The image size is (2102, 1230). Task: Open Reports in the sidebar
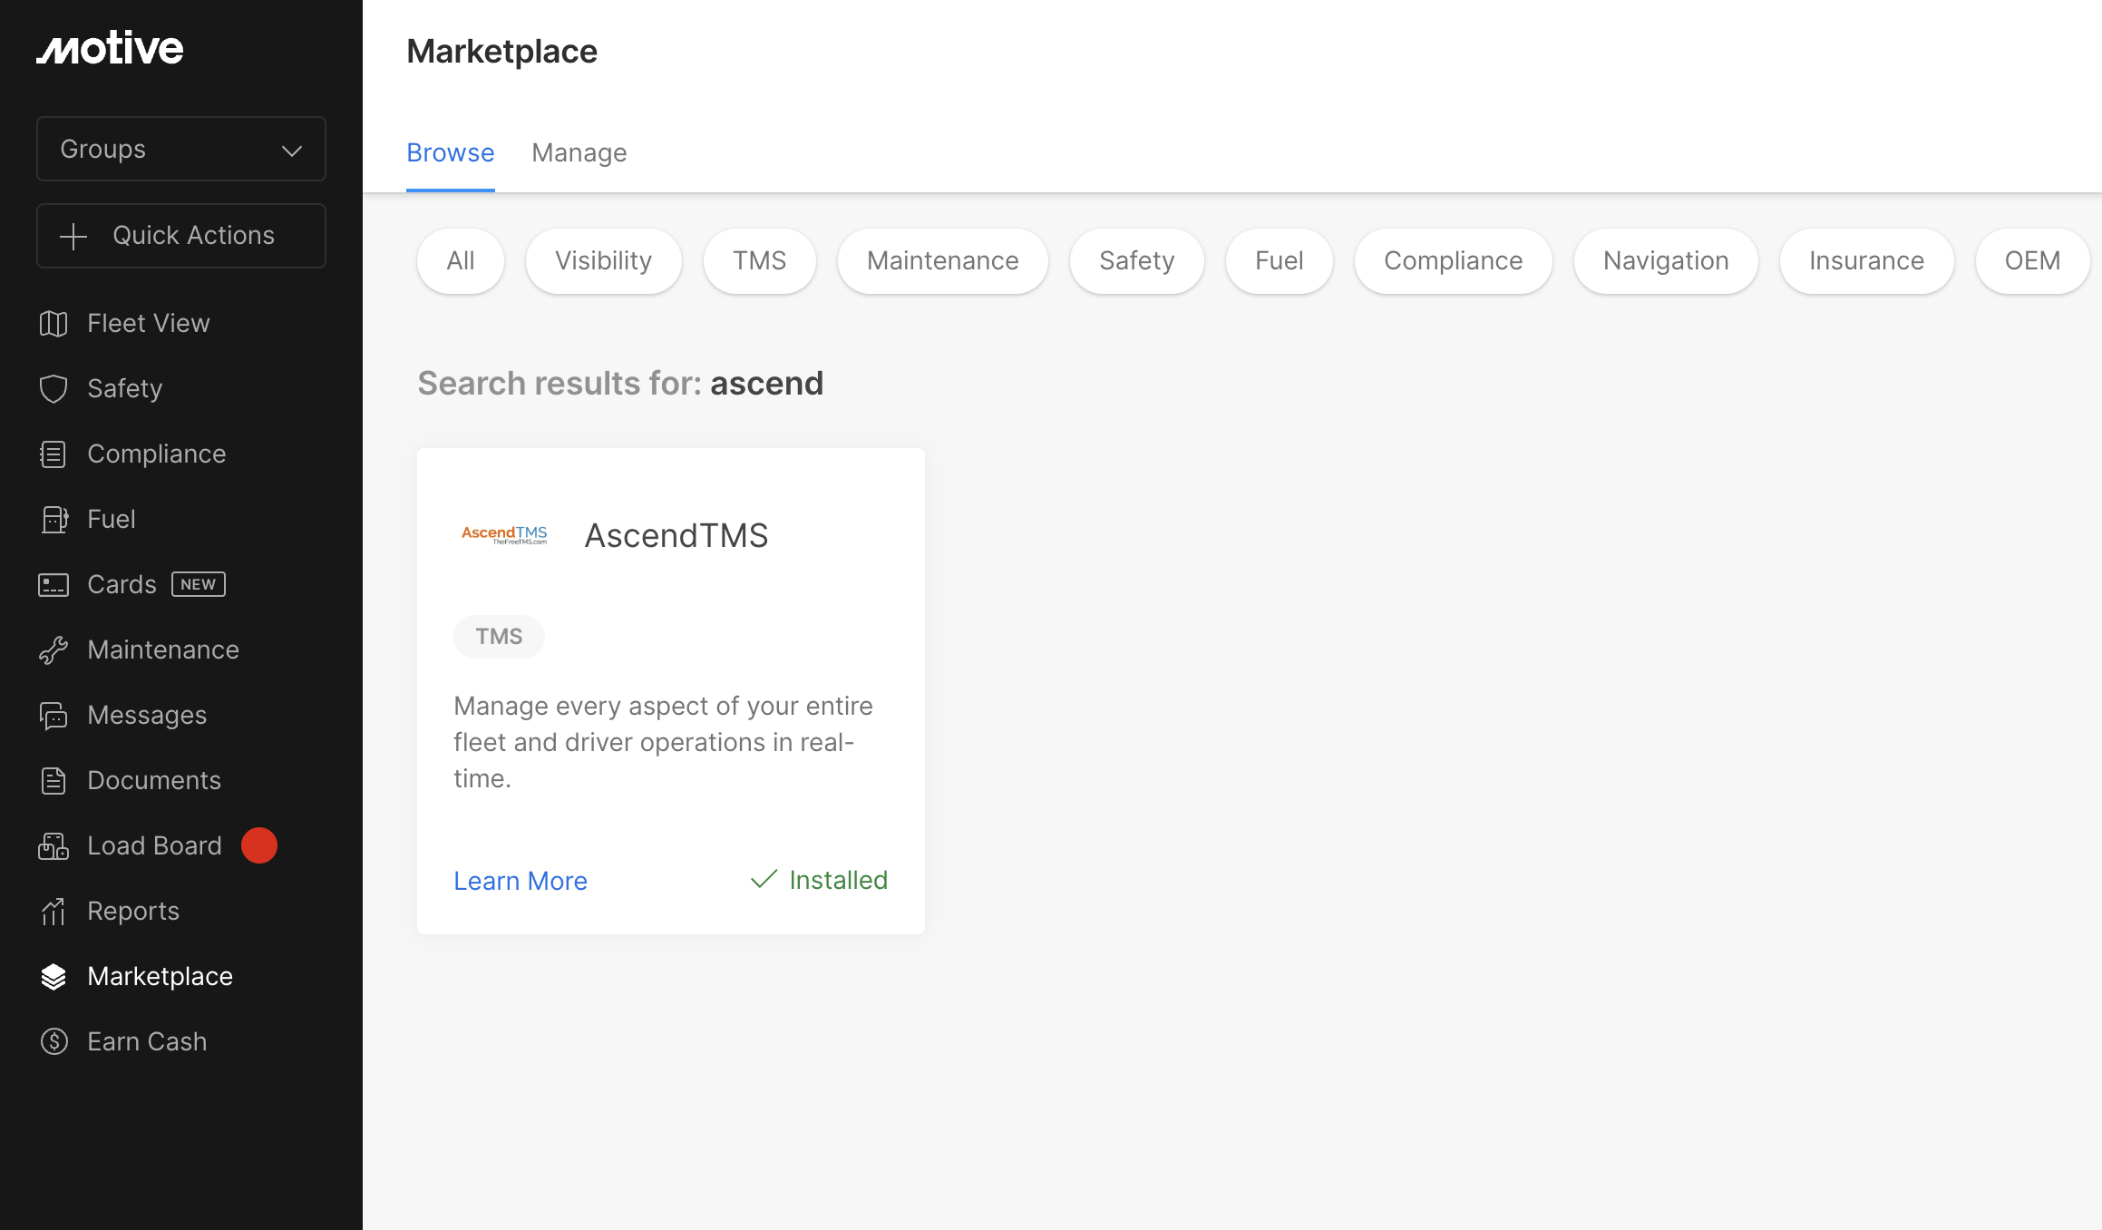pos(133,912)
